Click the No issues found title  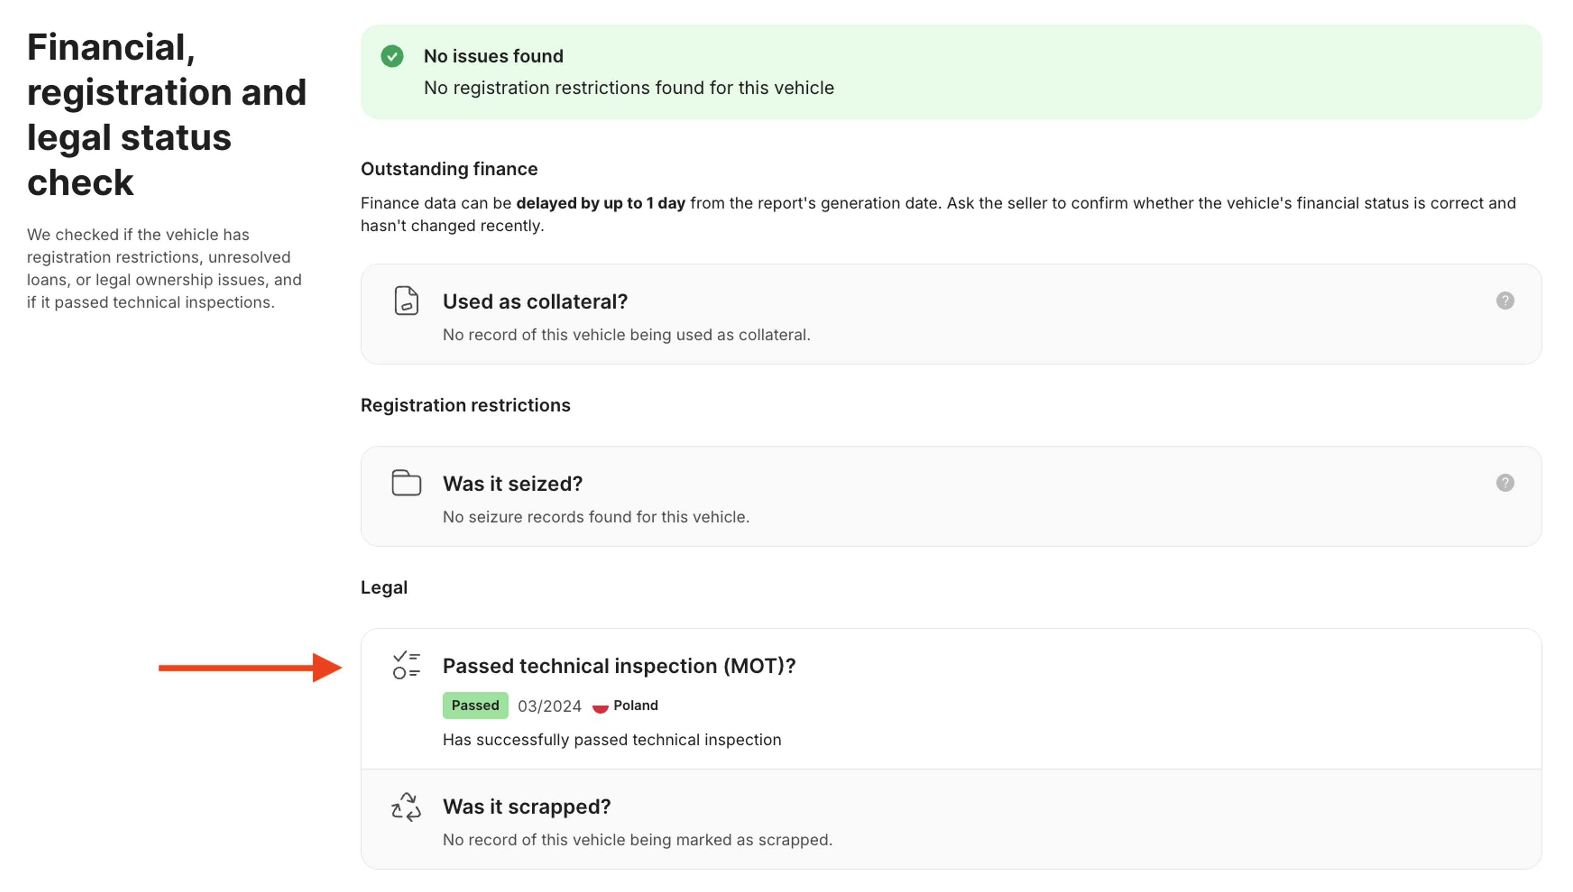(x=493, y=57)
